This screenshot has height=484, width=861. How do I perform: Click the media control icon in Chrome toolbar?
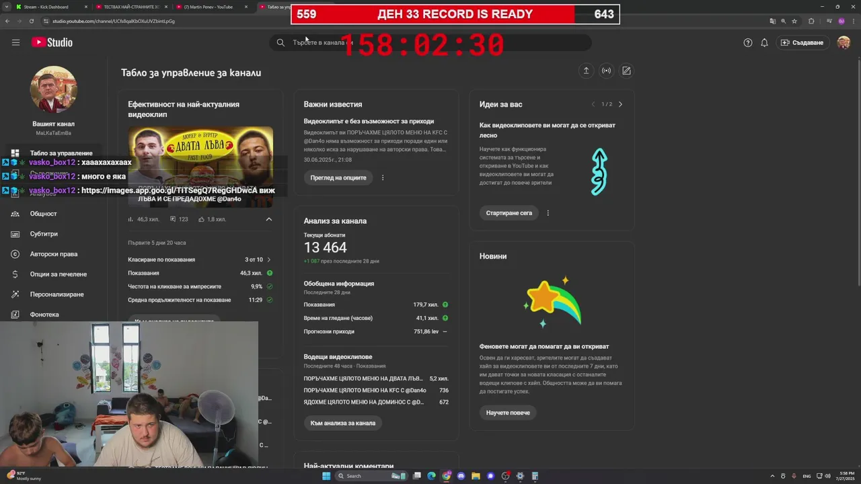click(x=829, y=21)
